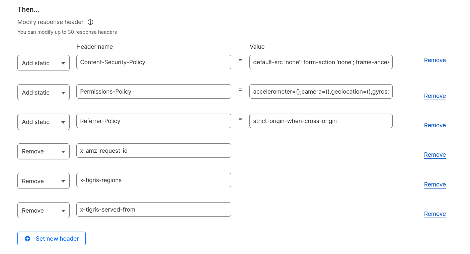470x254 pixels.
Task: Click the strict-origin-when-cross-origin value field
Action: 321,121
